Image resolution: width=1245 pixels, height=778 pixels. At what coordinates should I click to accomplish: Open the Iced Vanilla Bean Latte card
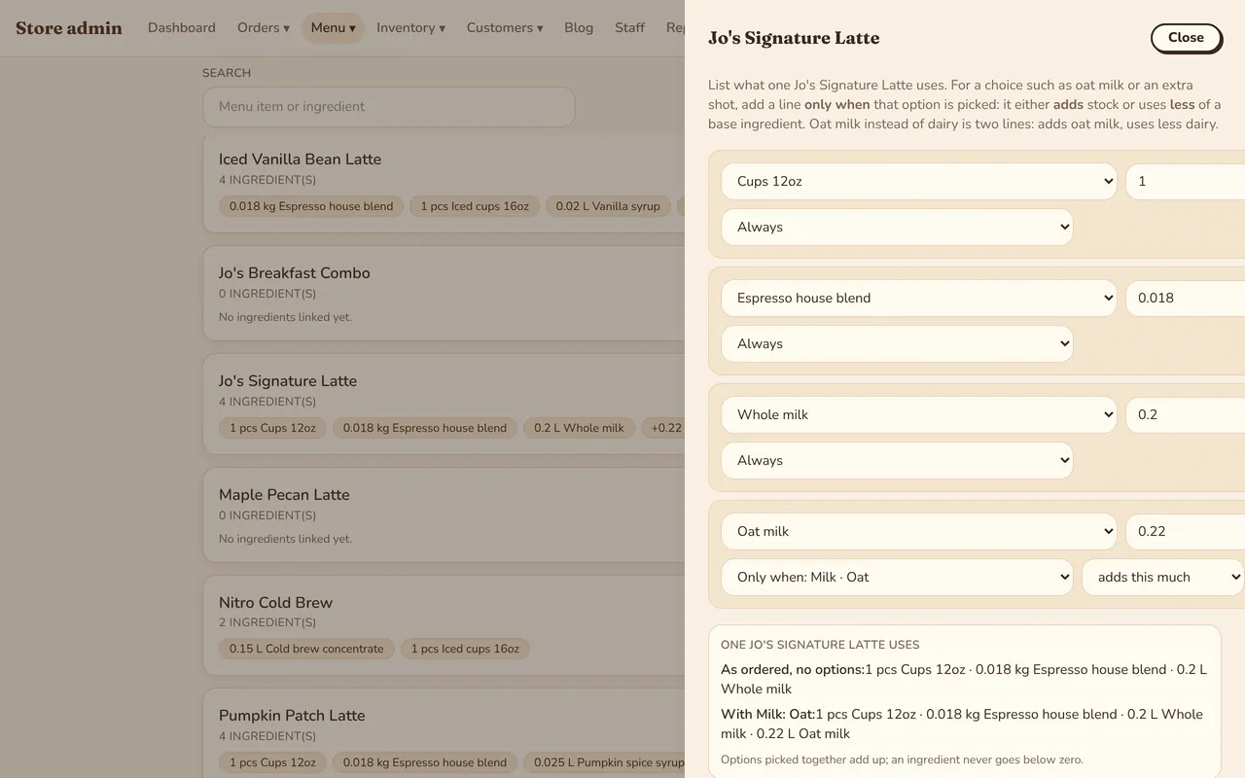444,183
